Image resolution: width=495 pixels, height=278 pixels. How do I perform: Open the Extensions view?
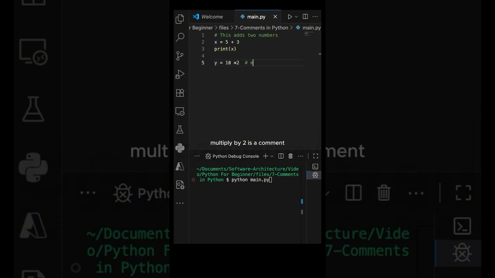(180, 93)
